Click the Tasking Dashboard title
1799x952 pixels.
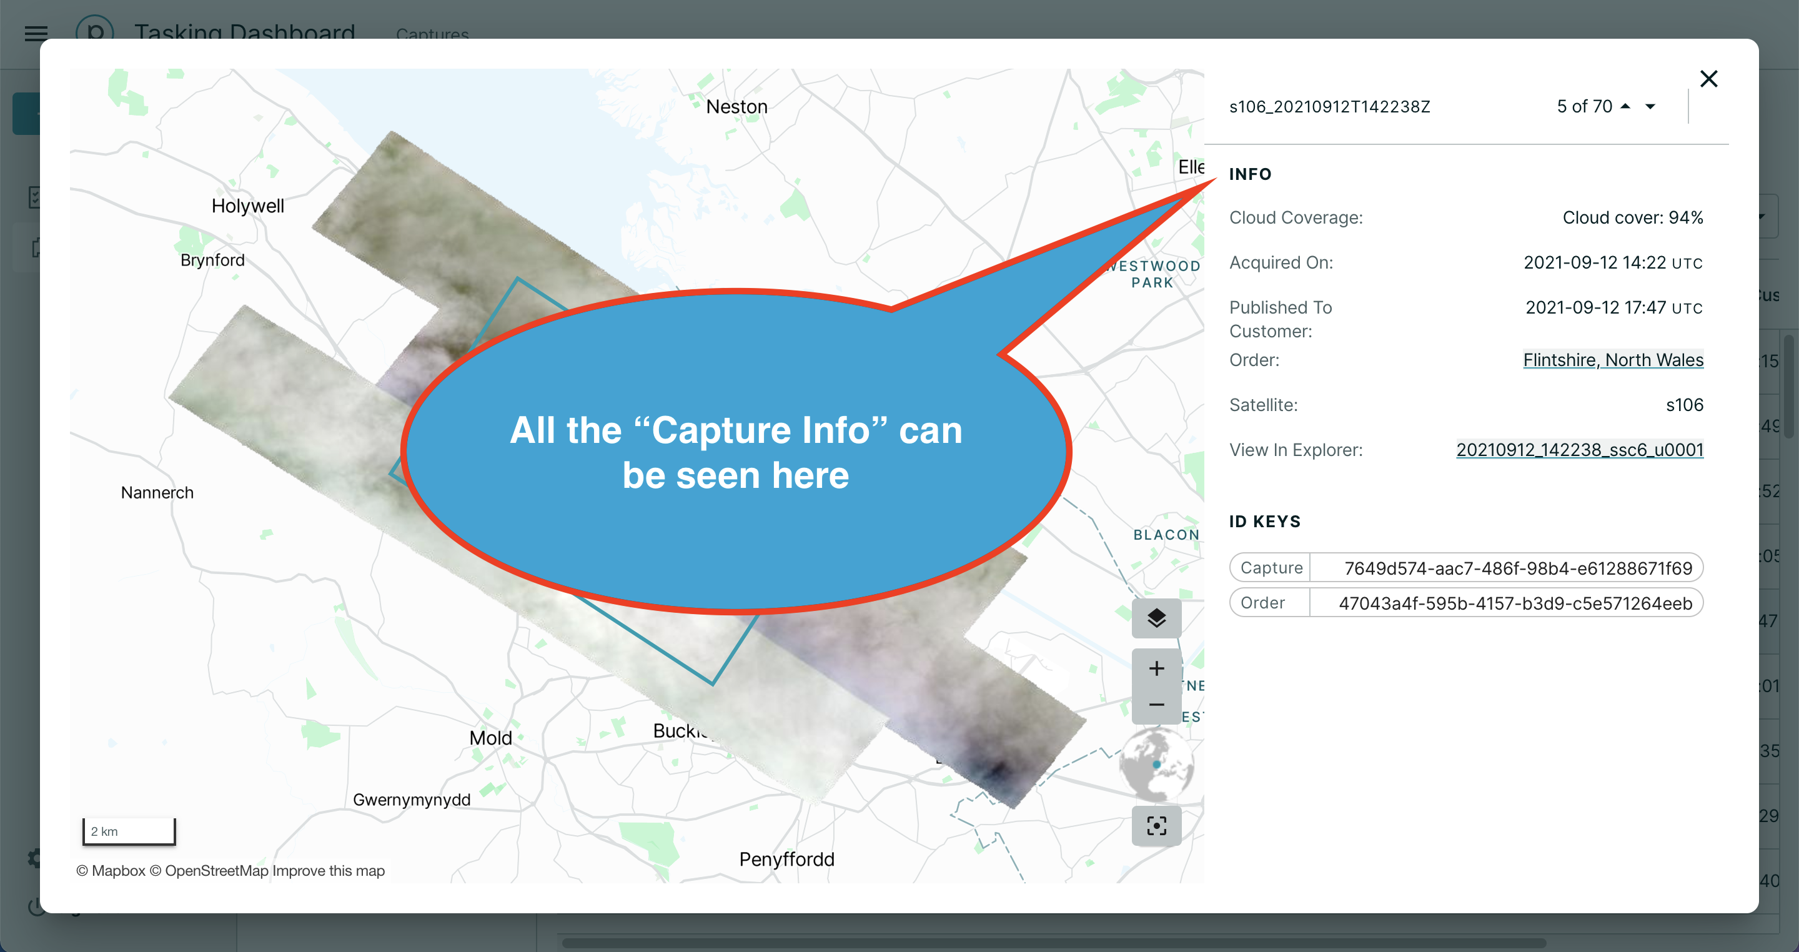point(244,31)
